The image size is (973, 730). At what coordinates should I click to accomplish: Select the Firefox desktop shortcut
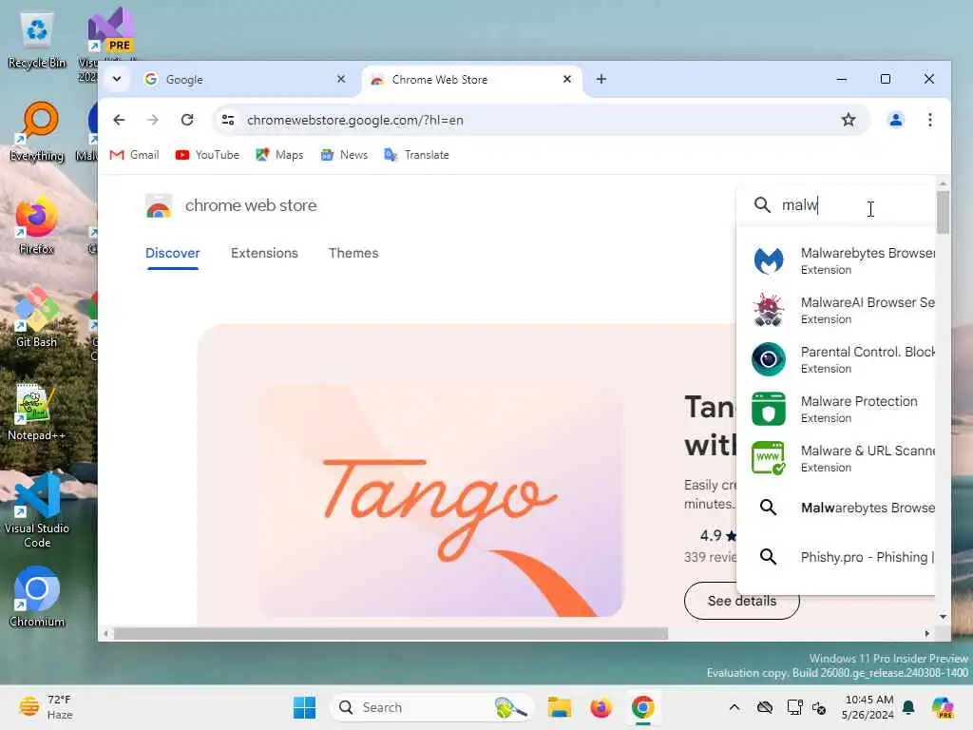coord(37,226)
